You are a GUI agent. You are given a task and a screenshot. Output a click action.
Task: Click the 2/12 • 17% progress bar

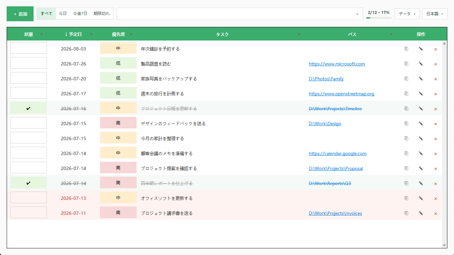379,18
